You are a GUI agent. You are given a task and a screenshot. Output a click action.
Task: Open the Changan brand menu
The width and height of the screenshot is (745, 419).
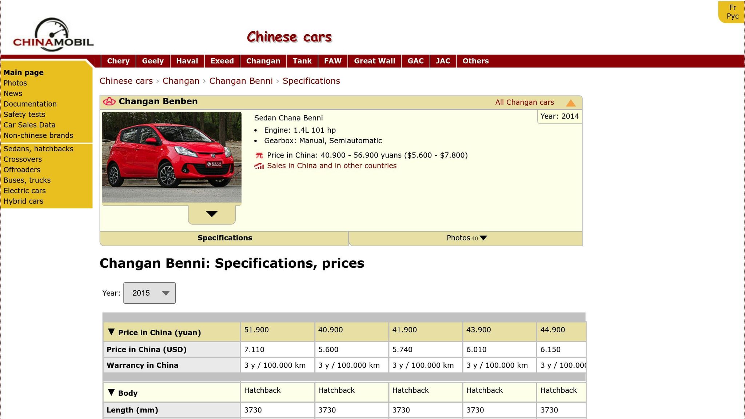tap(263, 61)
